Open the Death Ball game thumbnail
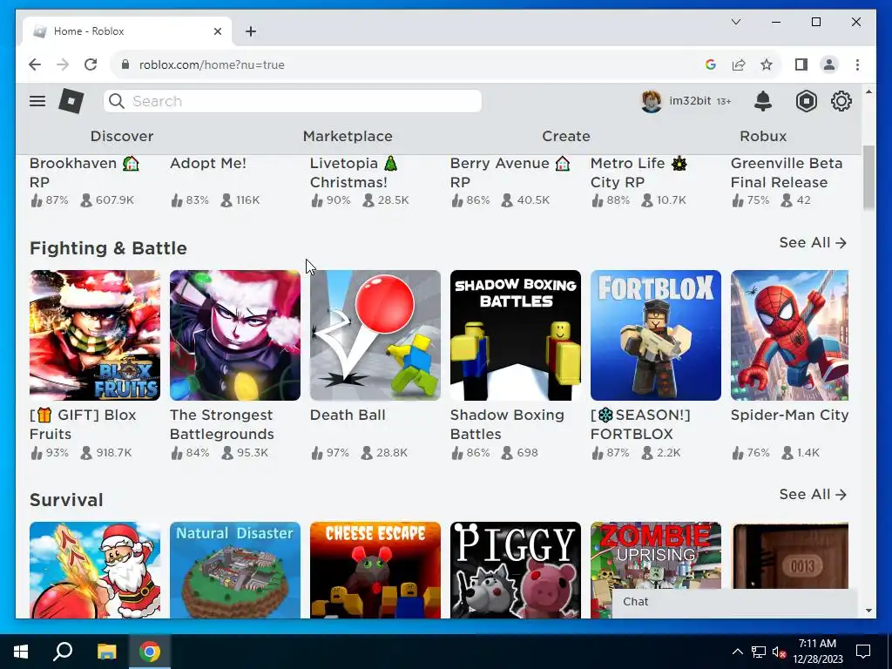892x669 pixels. tap(375, 335)
